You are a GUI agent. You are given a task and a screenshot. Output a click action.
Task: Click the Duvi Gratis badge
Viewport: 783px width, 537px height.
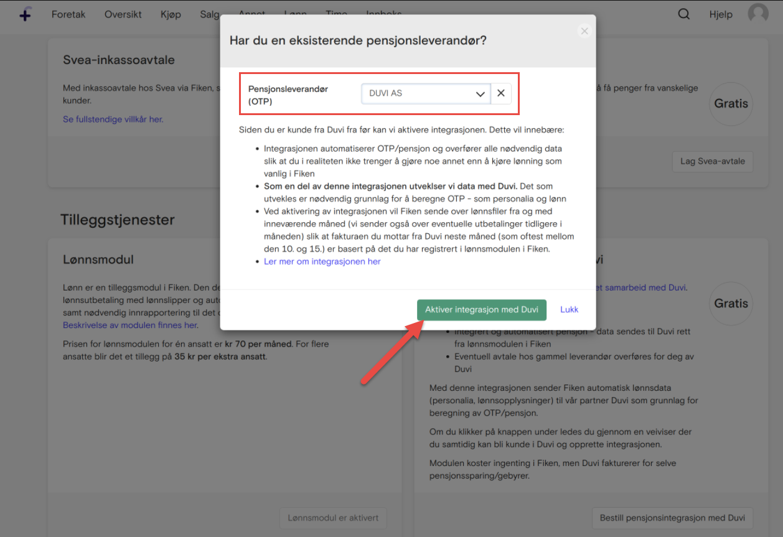tap(731, 304)
